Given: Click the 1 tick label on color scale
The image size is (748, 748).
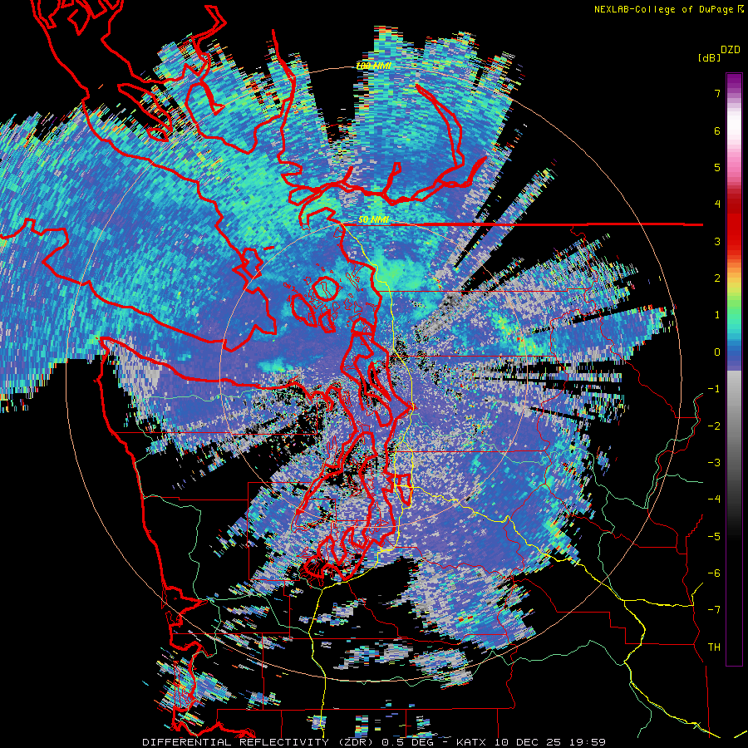Looking at the screenshot, I should pos(717,315).
